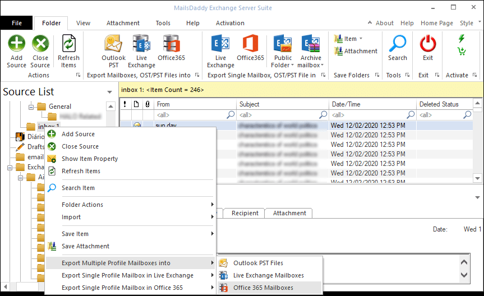Click the Deleted Status search magnifier
The image size is (484, 296).
click(x=467, y=115)
